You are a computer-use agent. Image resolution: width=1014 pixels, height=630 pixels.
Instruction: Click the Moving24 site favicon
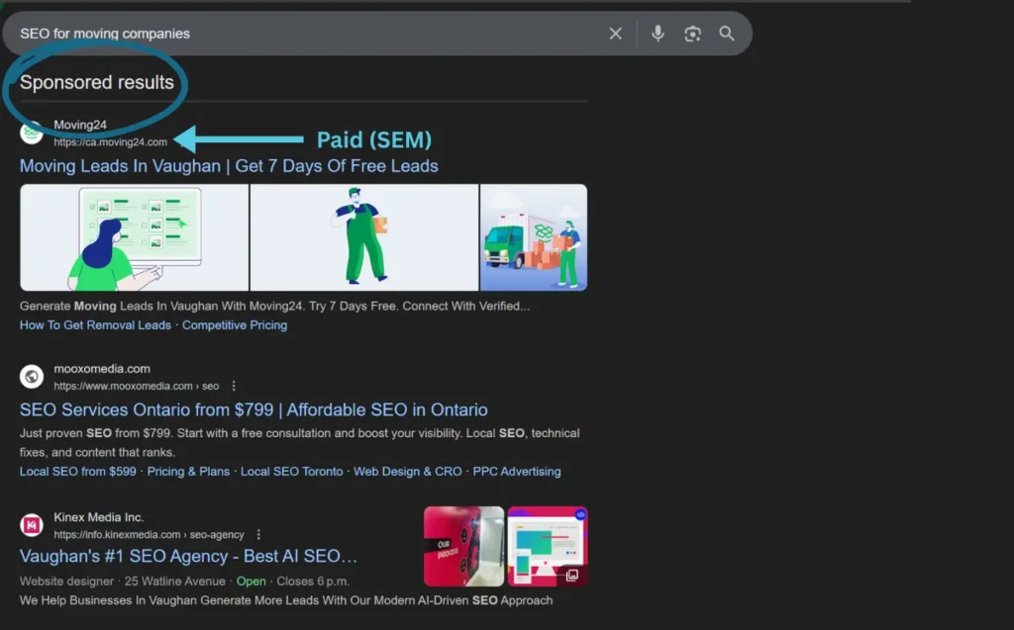[x=32, y=133]
